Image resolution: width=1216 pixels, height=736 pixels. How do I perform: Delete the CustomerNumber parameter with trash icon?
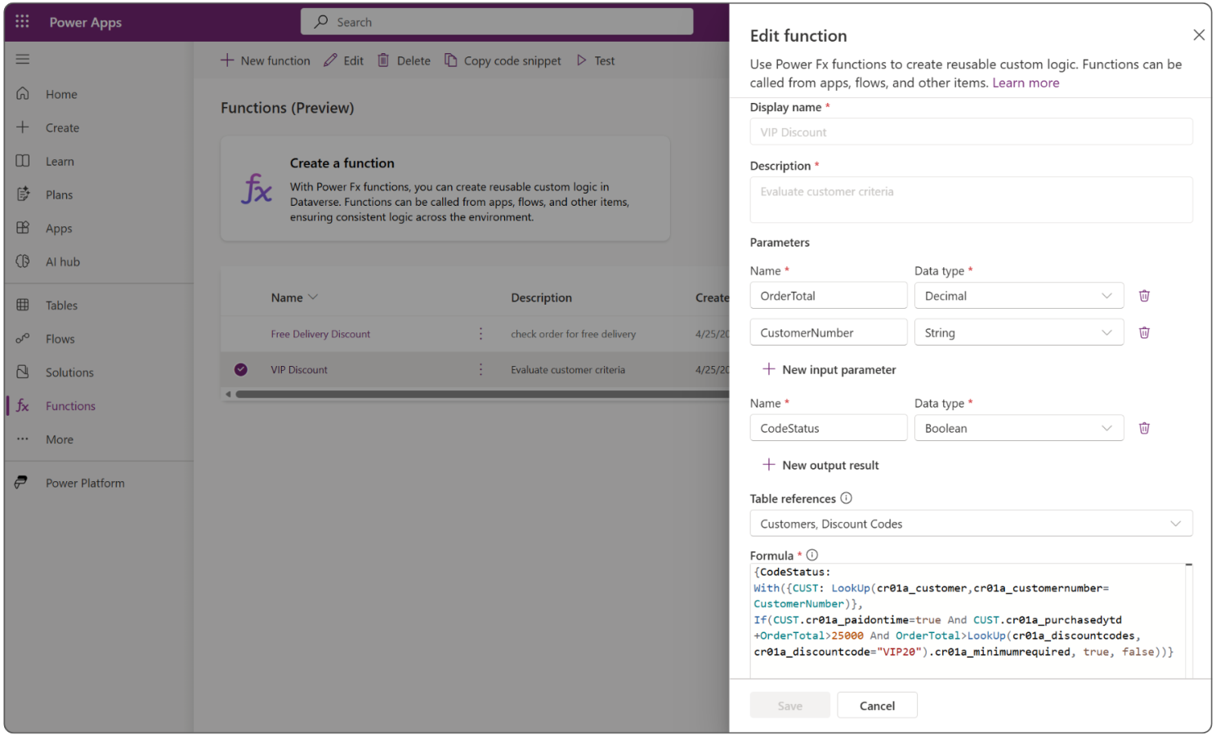[x=1144, y=332]
